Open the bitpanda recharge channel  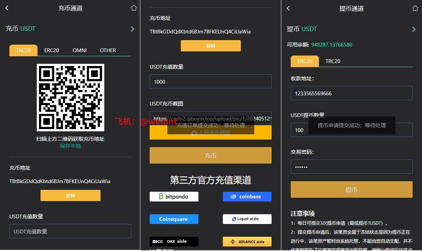(174, 197)
